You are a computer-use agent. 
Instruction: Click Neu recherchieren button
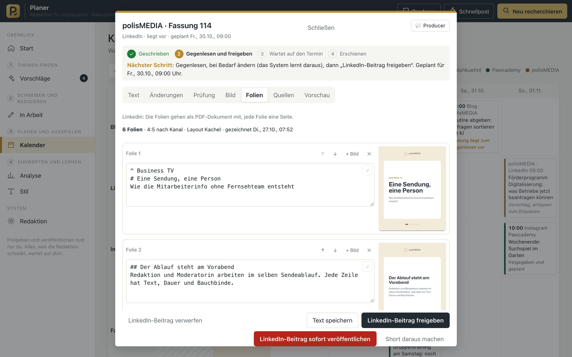pyautogui.click(x=532, y=11)
